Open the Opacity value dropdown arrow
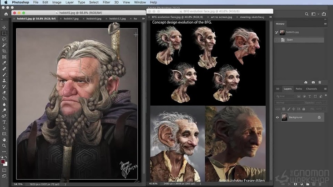 click(x=324, y=103)
